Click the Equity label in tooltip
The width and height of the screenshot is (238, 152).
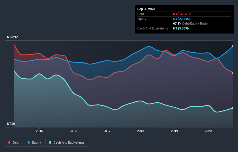(142, 19)
